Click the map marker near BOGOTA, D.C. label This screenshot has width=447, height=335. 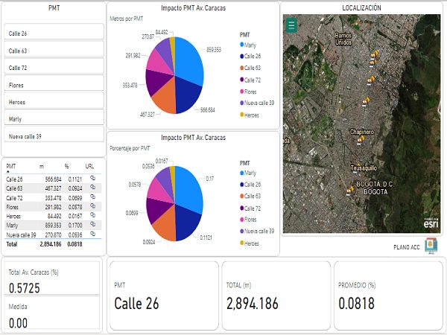click(x=350, y=191)
